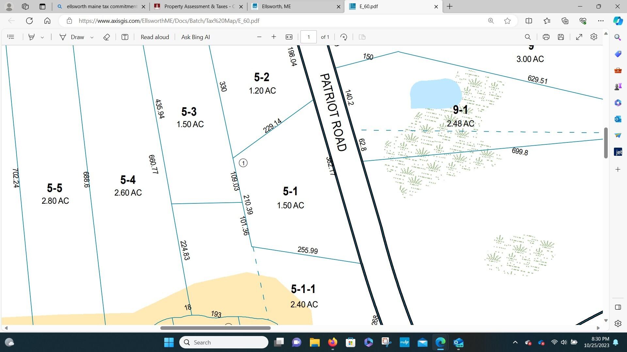Click the horizontal scrollbar thumb
The width and height of the screenshot is (627, 352).
pos(215,328)
